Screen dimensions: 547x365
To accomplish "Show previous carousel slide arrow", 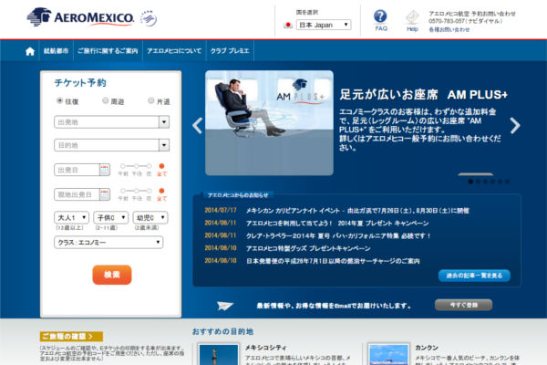I will point(198,126).
